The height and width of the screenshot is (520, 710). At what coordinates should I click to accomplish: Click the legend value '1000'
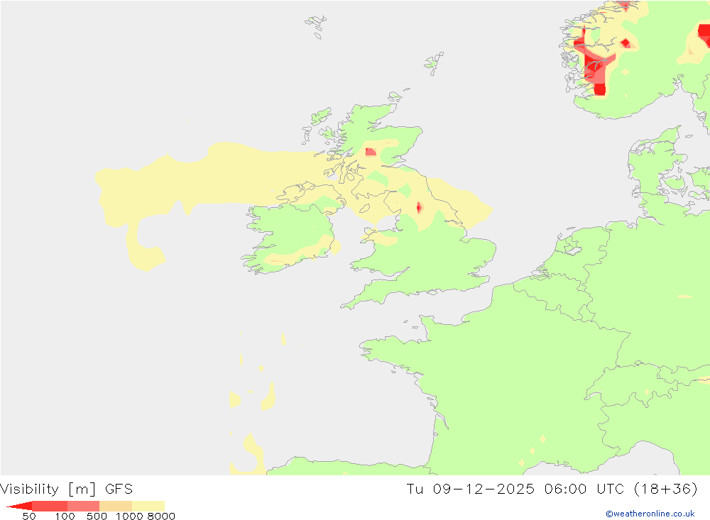(x=129, y=516)
